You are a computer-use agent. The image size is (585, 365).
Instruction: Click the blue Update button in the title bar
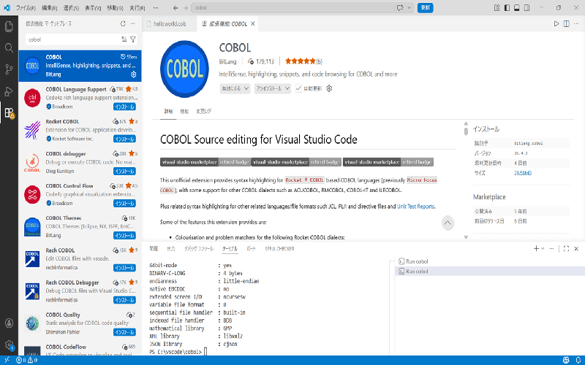pyautogui.click(x=425, y=7)
